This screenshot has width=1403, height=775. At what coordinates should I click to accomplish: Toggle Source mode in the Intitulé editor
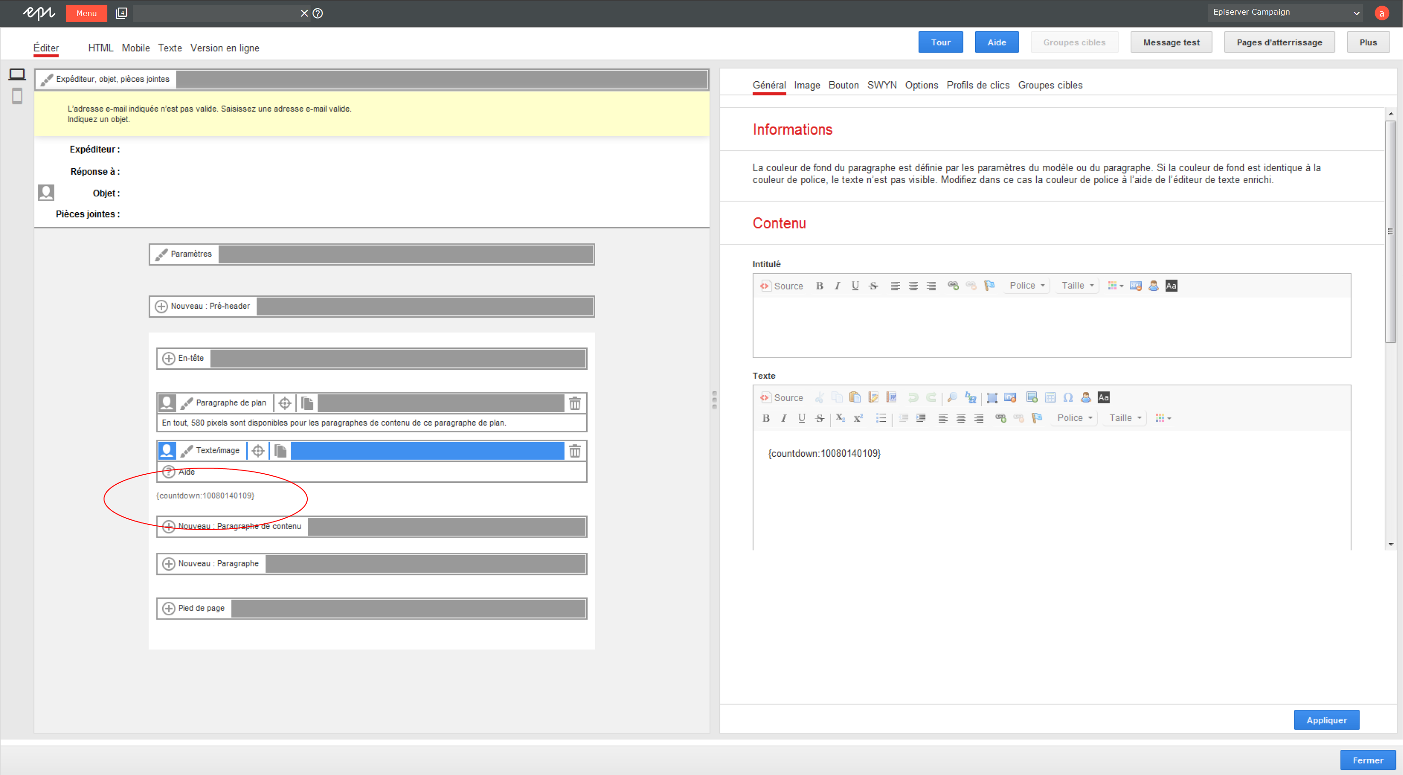(781, 286)
